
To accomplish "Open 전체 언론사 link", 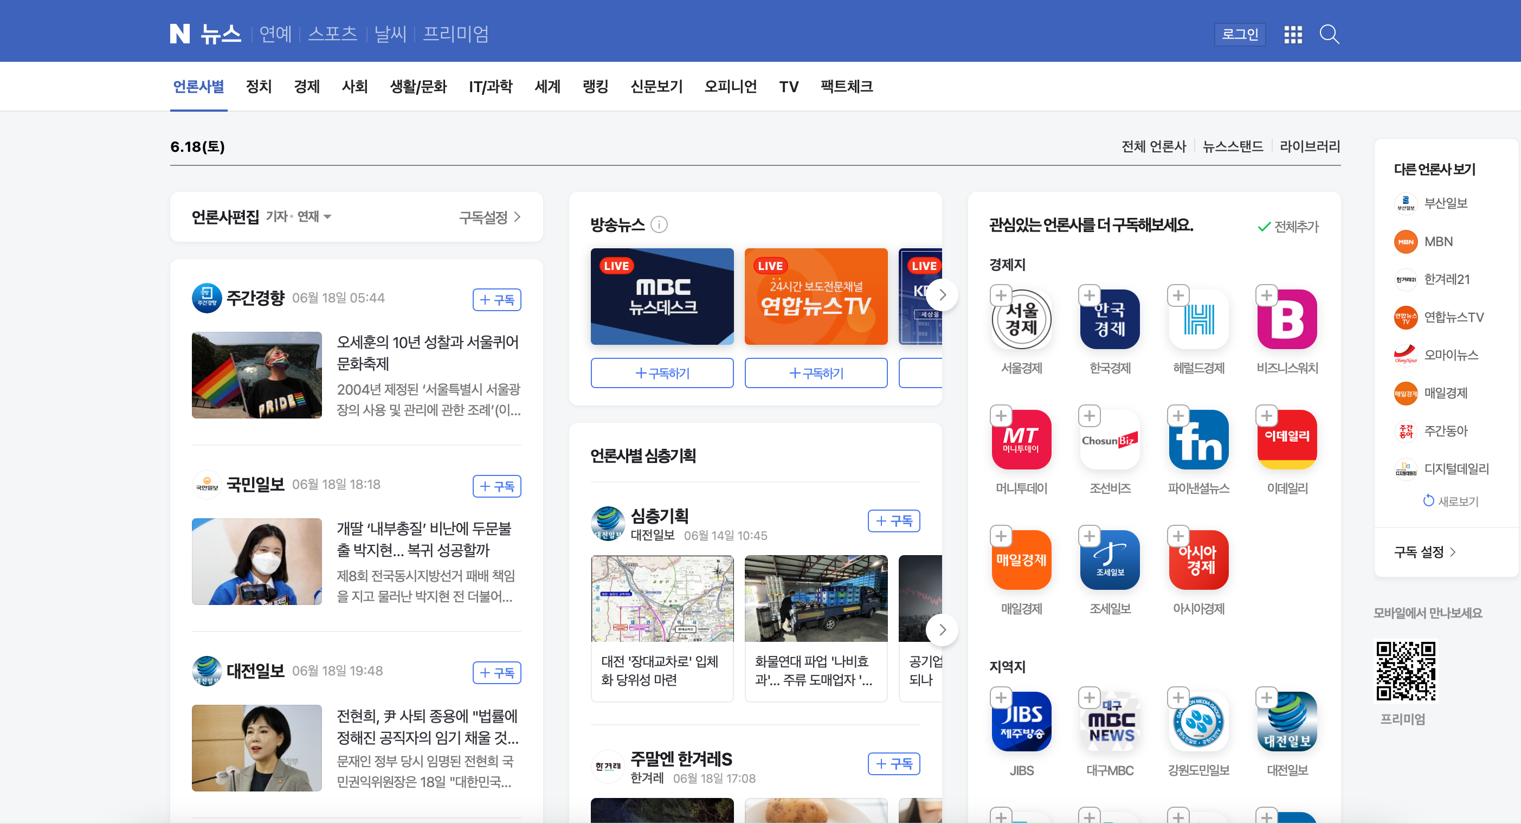I will pos(1153,146).
